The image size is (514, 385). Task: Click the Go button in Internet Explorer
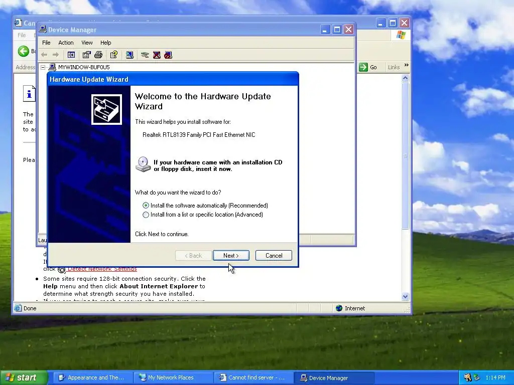pos(368,67)
